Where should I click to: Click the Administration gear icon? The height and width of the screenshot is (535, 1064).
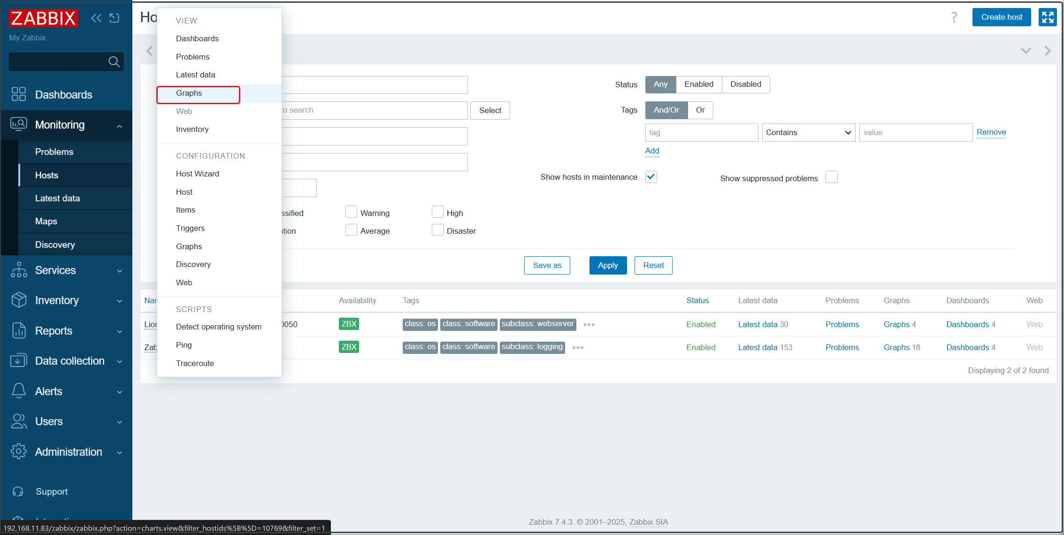[18, 451]
